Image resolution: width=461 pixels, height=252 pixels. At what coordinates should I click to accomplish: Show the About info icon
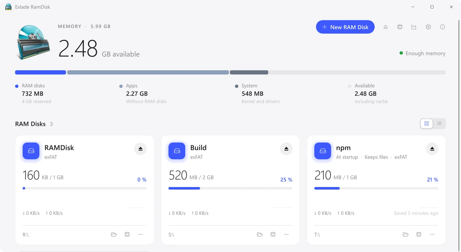[x=442, y=27]
